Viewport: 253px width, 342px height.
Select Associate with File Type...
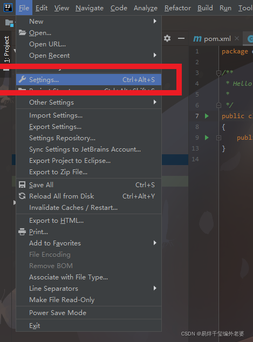pos(89,277)
